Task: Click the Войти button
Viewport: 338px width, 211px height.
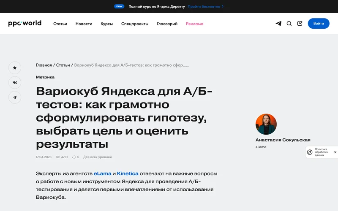Action: pos(319,24)
